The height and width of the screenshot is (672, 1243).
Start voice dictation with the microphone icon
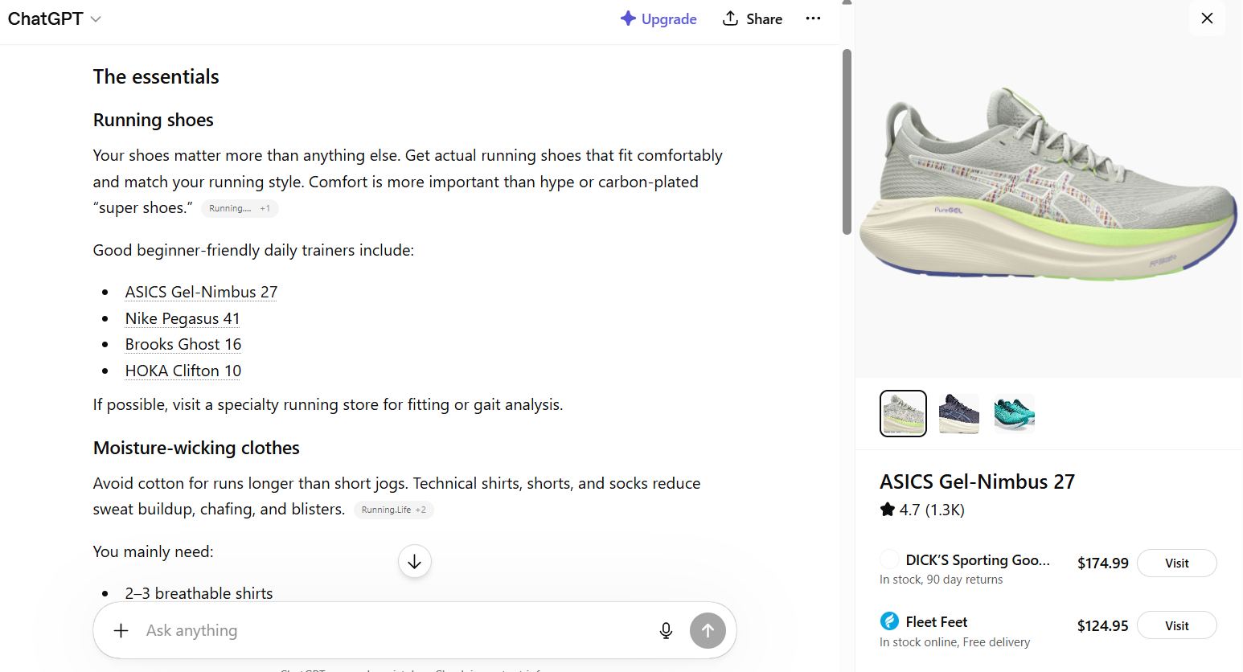pyautogui.click(x=666, y=631)
